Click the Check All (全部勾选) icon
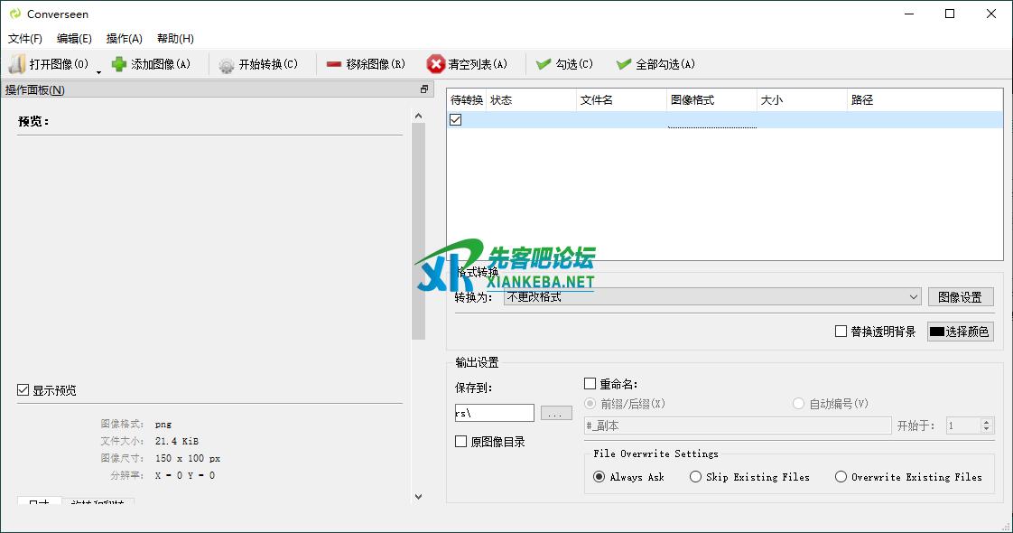The width and height of the screenshot is (1013, 533). (623, 64)
